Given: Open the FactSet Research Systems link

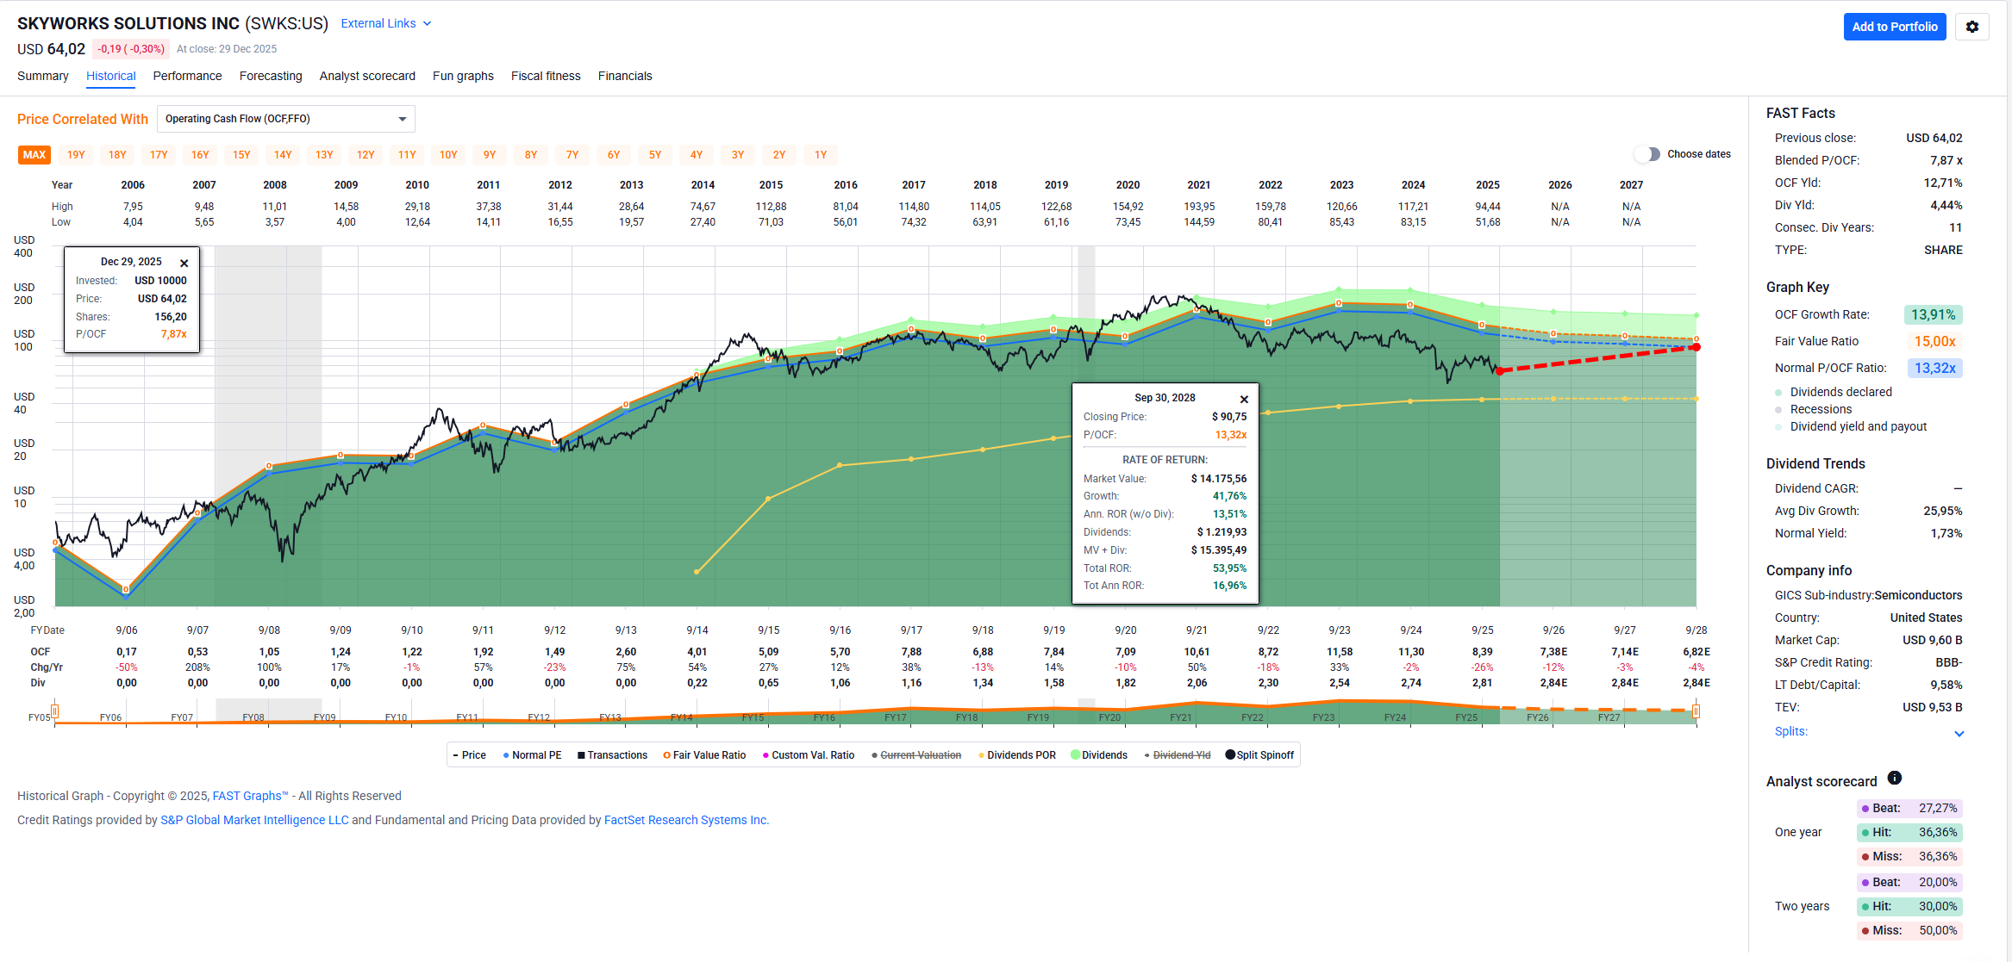Looking at the screenshot, I should tap(685, 820).
